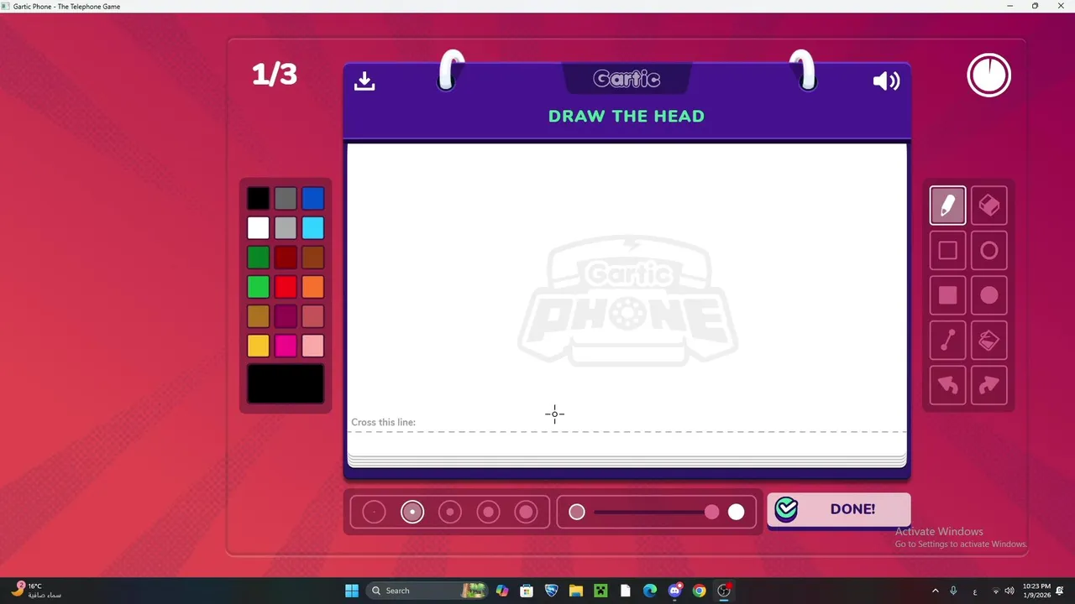
Task: Select the empty ellipse shape tool
Action: 988,251
